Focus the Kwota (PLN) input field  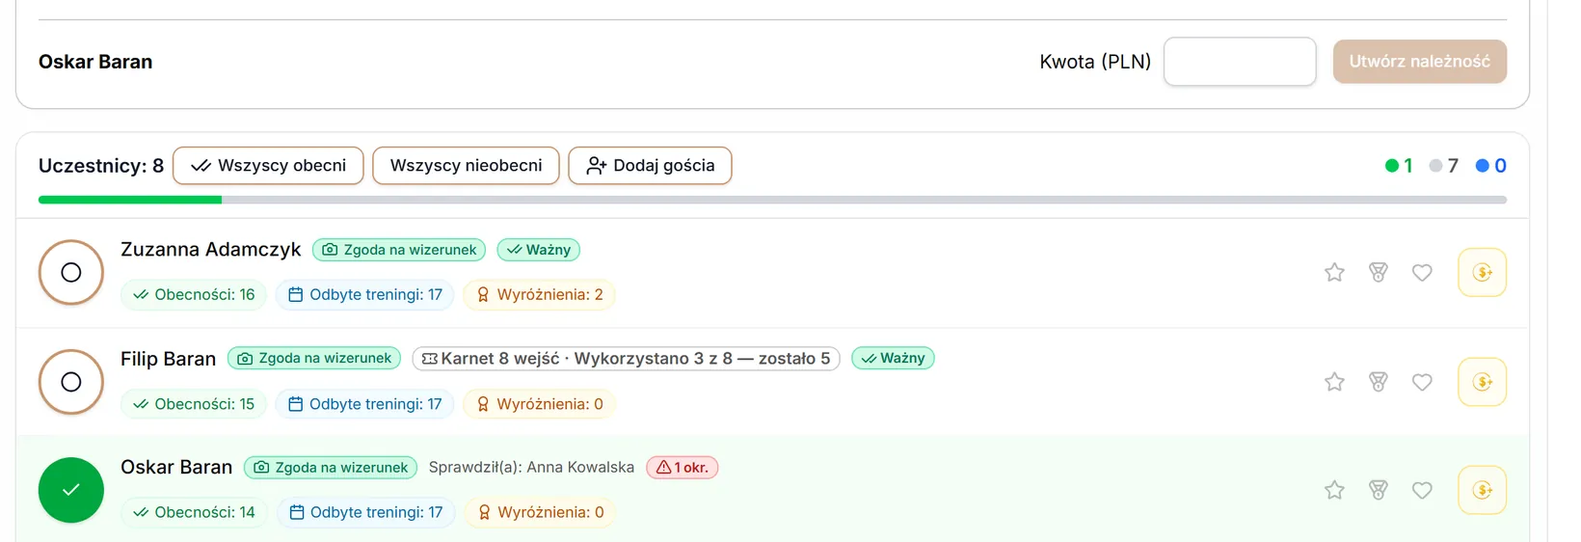point(1240,62)
